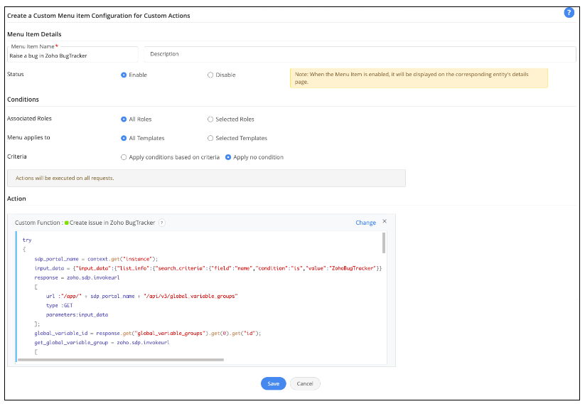585x409 pixels.
Task: Choose Apply no condition radio option
Action: click(228, 157)
